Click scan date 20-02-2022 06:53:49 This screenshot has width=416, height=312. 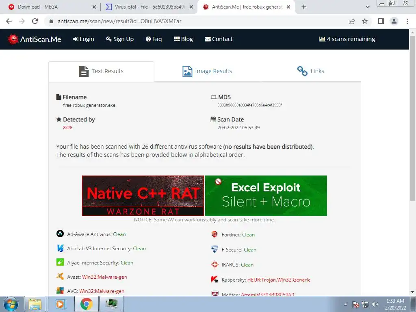click(238, 128)
